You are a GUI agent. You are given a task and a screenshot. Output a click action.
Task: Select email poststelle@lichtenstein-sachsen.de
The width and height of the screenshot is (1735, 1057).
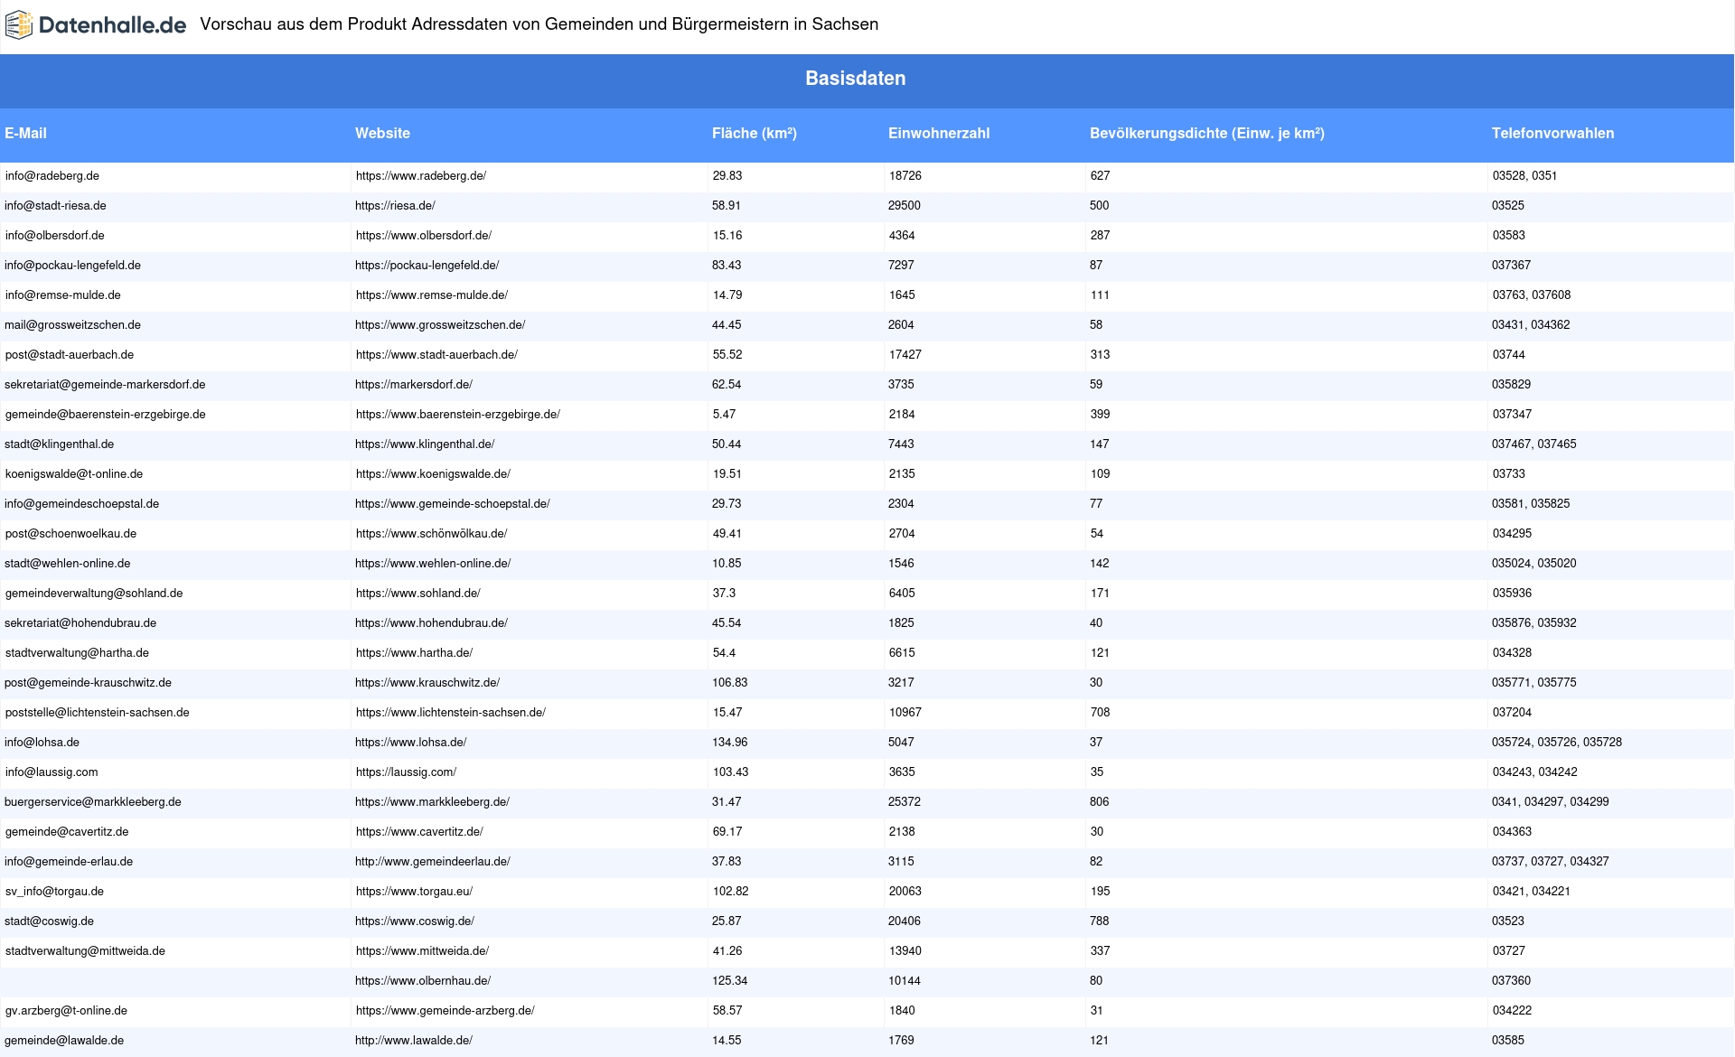98,713
